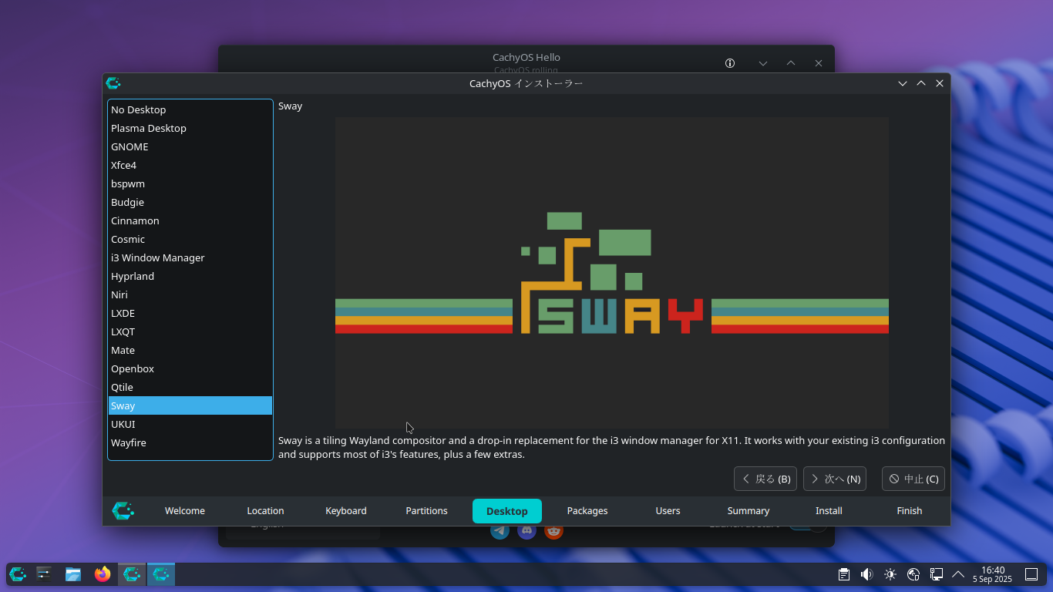
Task: Go back with the 戻る (B) button
Action: (x=765, y=479)
